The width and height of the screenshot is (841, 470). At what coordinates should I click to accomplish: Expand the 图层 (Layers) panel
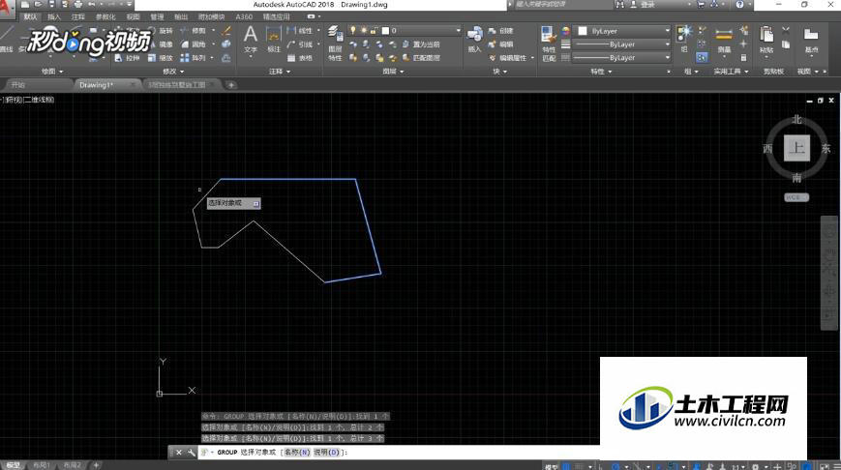(x=393, y=72)
